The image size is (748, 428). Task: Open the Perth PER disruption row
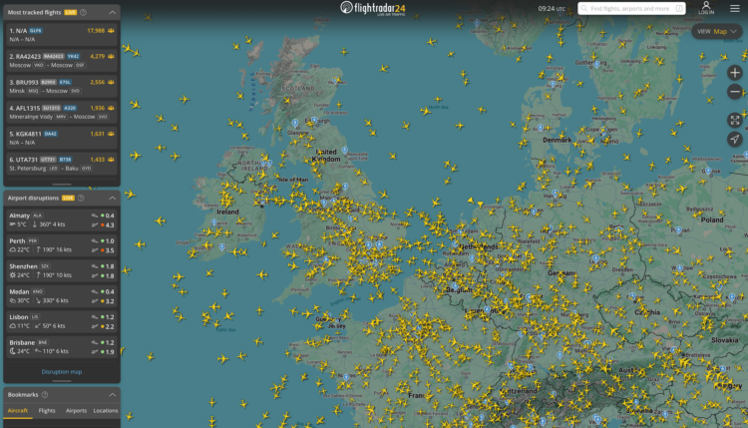pyautogui.click(x=62, y=245)
